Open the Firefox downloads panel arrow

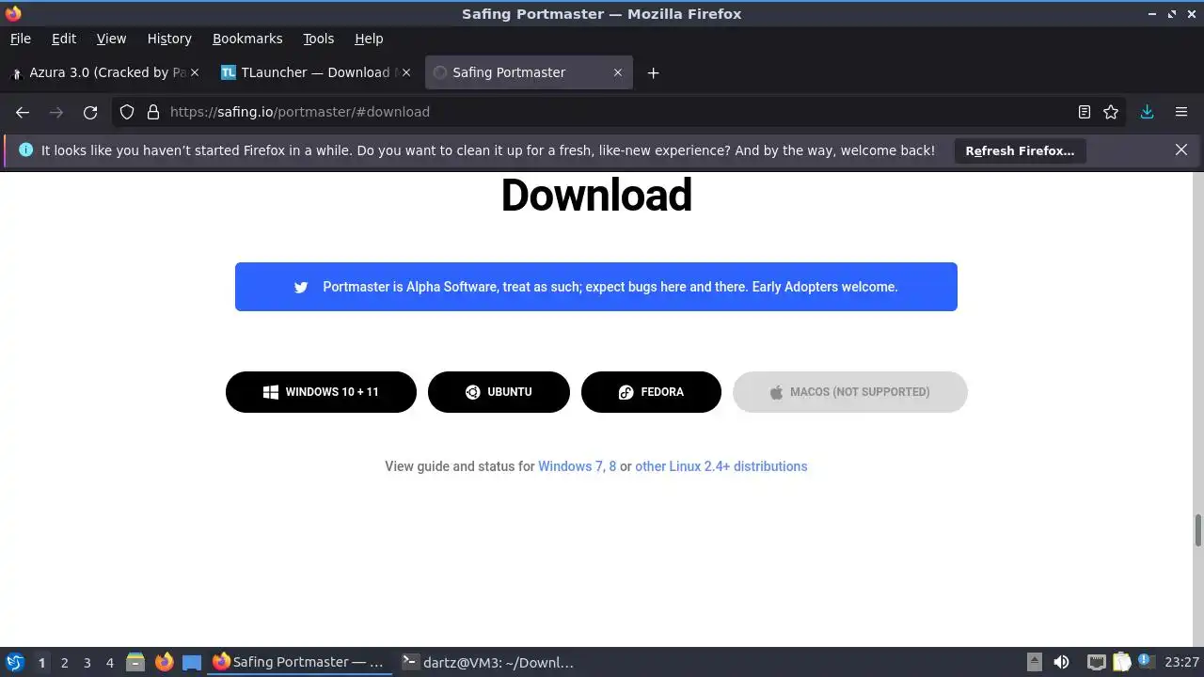click(x=1147, y=112)
